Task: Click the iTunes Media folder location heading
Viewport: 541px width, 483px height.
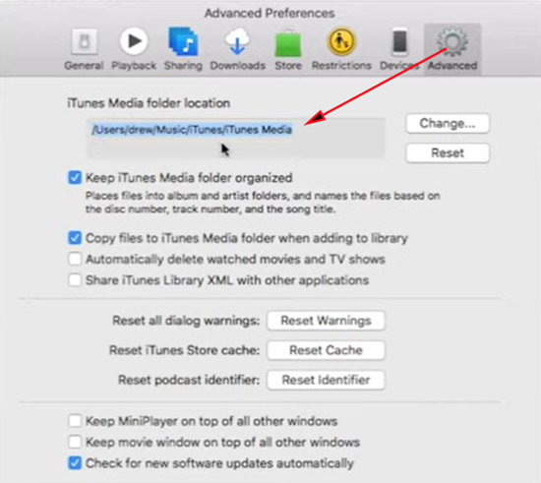Action: [x=149, y=103]
